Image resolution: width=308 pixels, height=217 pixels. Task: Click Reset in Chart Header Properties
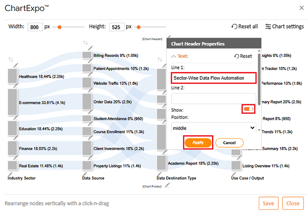(x=243, y=56)
